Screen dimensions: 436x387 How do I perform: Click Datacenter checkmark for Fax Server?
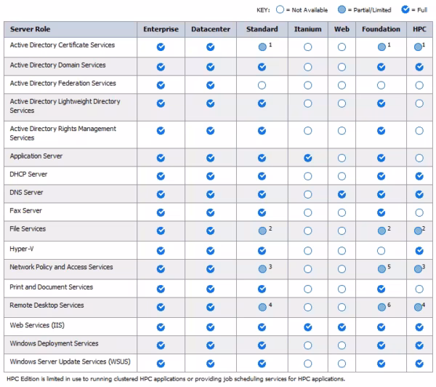coord(211,211)
